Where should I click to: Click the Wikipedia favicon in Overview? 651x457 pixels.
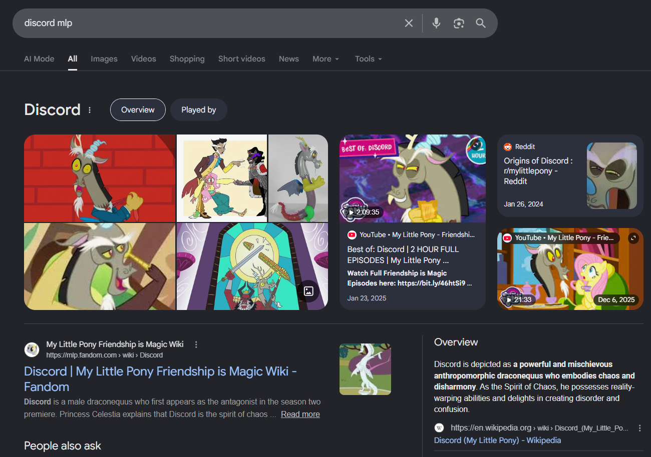tap(439, 428)
